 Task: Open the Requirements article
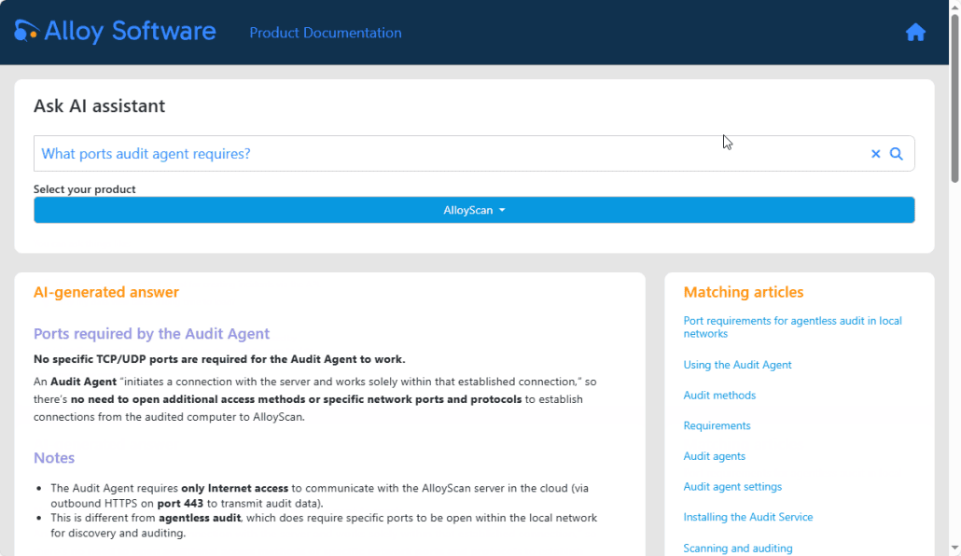[x=717, y=425]
